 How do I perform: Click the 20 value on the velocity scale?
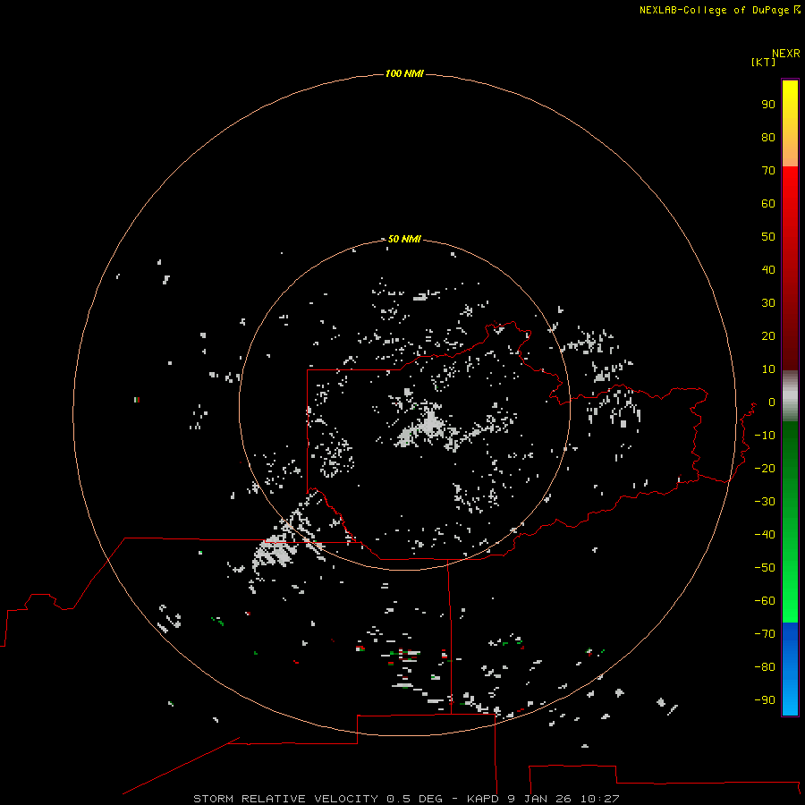768,335
